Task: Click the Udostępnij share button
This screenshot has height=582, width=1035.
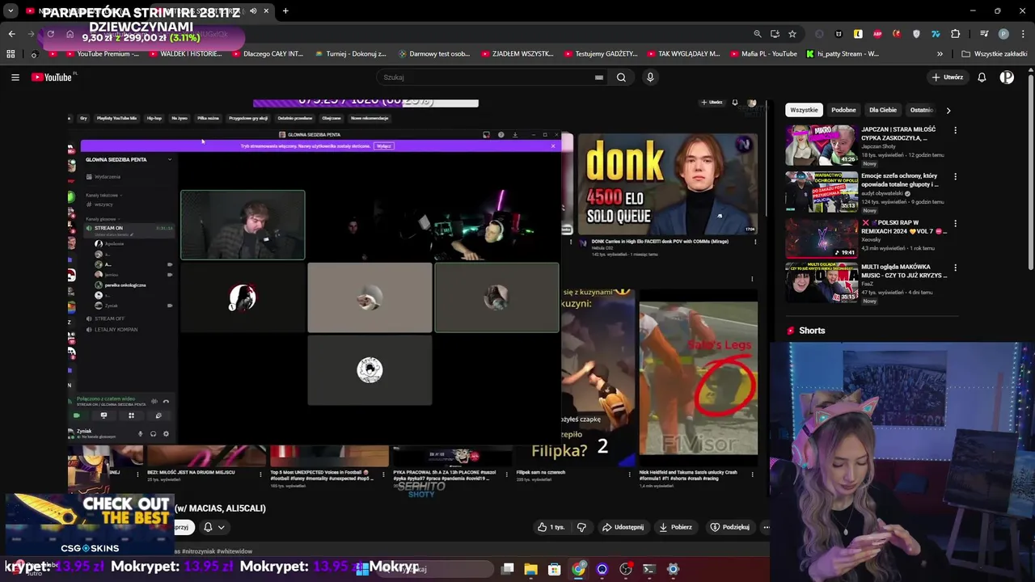Action: (x=623, y=527)
